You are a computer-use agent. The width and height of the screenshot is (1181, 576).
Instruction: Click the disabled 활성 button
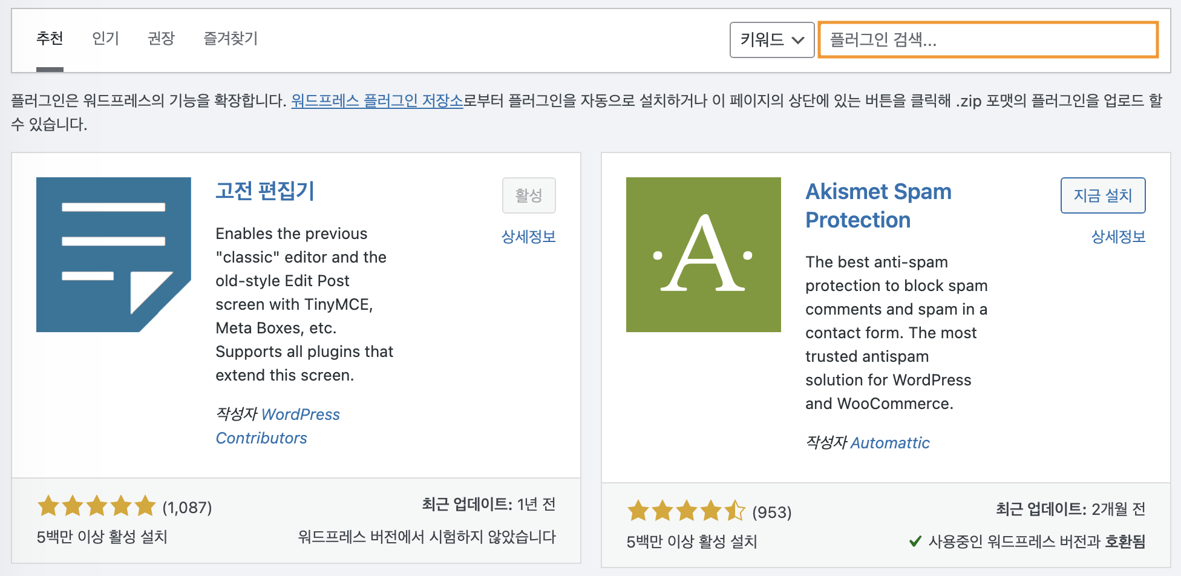529,195
